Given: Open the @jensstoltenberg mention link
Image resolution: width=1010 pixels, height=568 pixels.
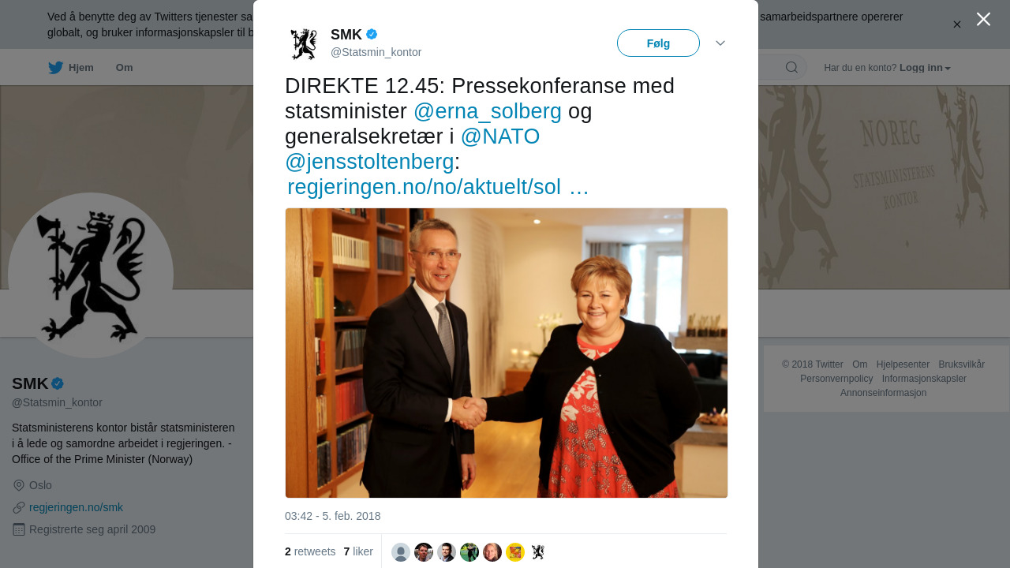Looking at the screenshot, I should click(x=369, y=162).
